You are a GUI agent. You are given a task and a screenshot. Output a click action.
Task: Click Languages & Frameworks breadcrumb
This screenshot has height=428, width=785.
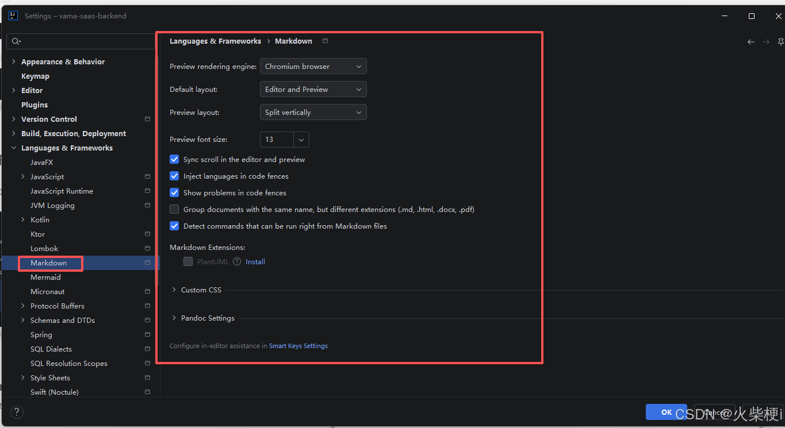(216, 41)
